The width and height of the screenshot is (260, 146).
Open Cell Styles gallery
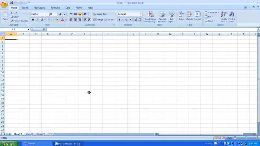point(171,17)
